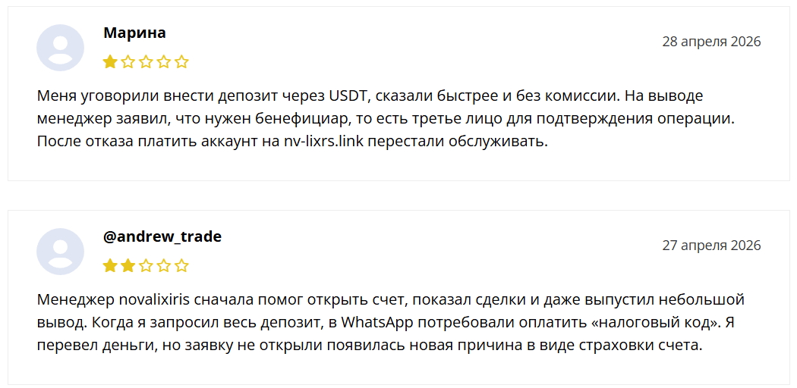Open the @andrew_trade username
Screen dimensions: 797x388
point(162,237)
